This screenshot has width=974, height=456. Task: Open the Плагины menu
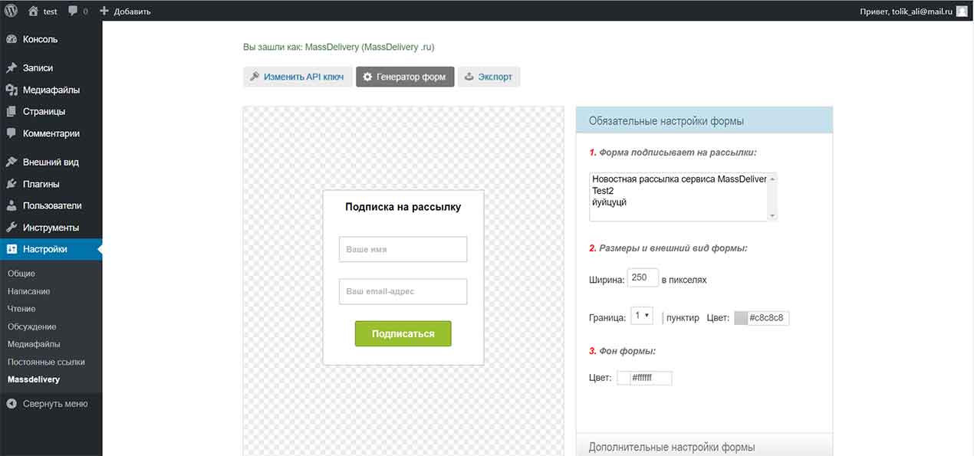point(41,184)
